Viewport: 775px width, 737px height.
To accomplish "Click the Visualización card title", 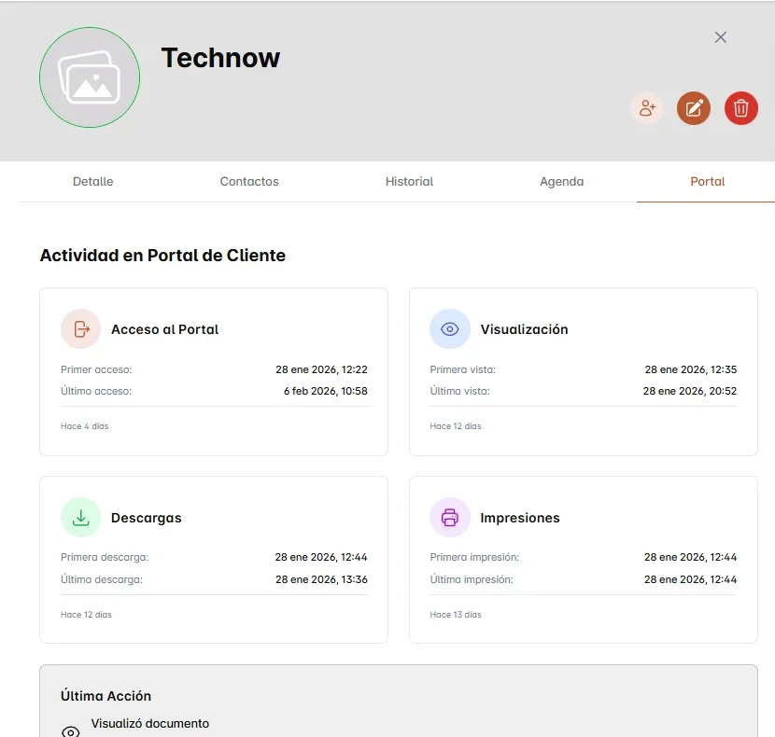I will click(x=524, y=329).
